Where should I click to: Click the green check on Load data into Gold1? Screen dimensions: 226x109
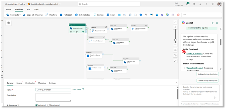(x=127, y=27)
